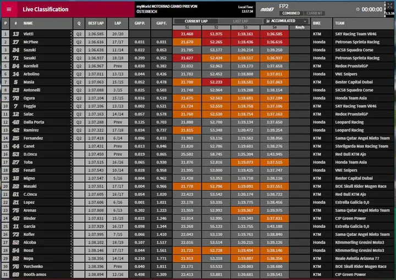Open row options dots for Antonelli
The image size is (396, 280).
click(71, 90)
